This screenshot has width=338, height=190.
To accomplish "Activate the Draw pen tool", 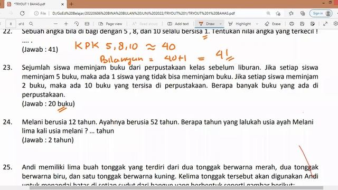I will tap(206, 24).
